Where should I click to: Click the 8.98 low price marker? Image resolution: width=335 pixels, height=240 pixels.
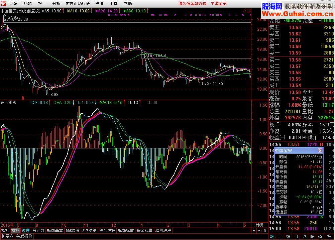[x=54, y=94]
